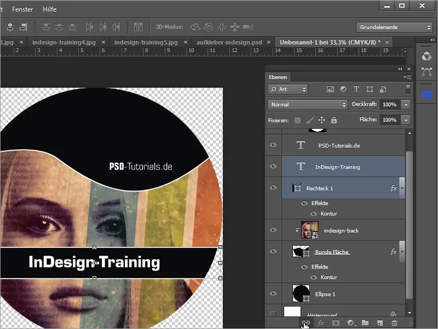Image resolution: width=438 pixels, height=329 pixels.
Task: Create a new layer group folder
Action: click(365, 324)
